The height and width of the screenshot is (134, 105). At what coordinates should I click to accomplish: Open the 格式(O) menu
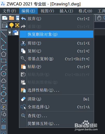pyautogui.click(x=85, y=11)
